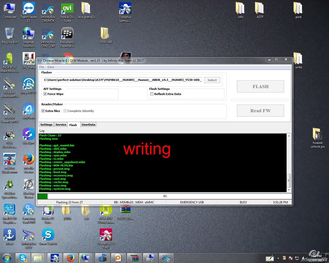Viewport: 329px width, 263px height.
Task: Switch to the UserData tab
Action: tap(88, 125)
